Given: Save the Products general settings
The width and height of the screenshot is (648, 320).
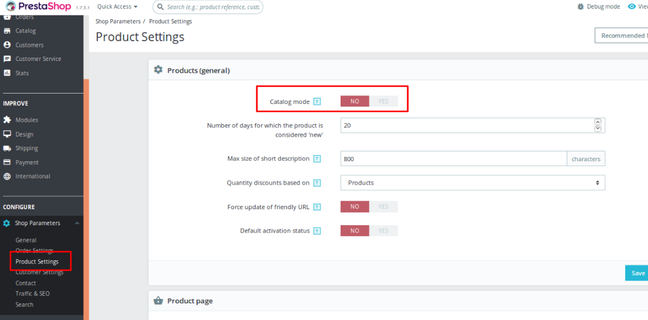Looking at the screenshot, I should pos(638,273).
